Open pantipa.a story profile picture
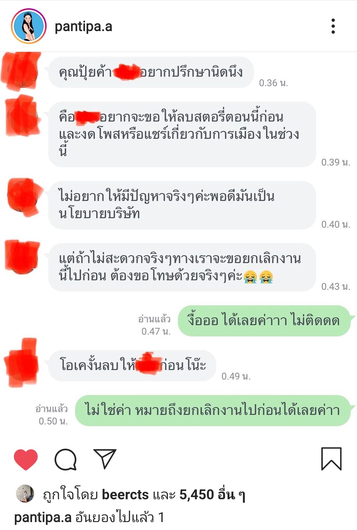This screenshot has width=357, height=530. pos(29,26)
